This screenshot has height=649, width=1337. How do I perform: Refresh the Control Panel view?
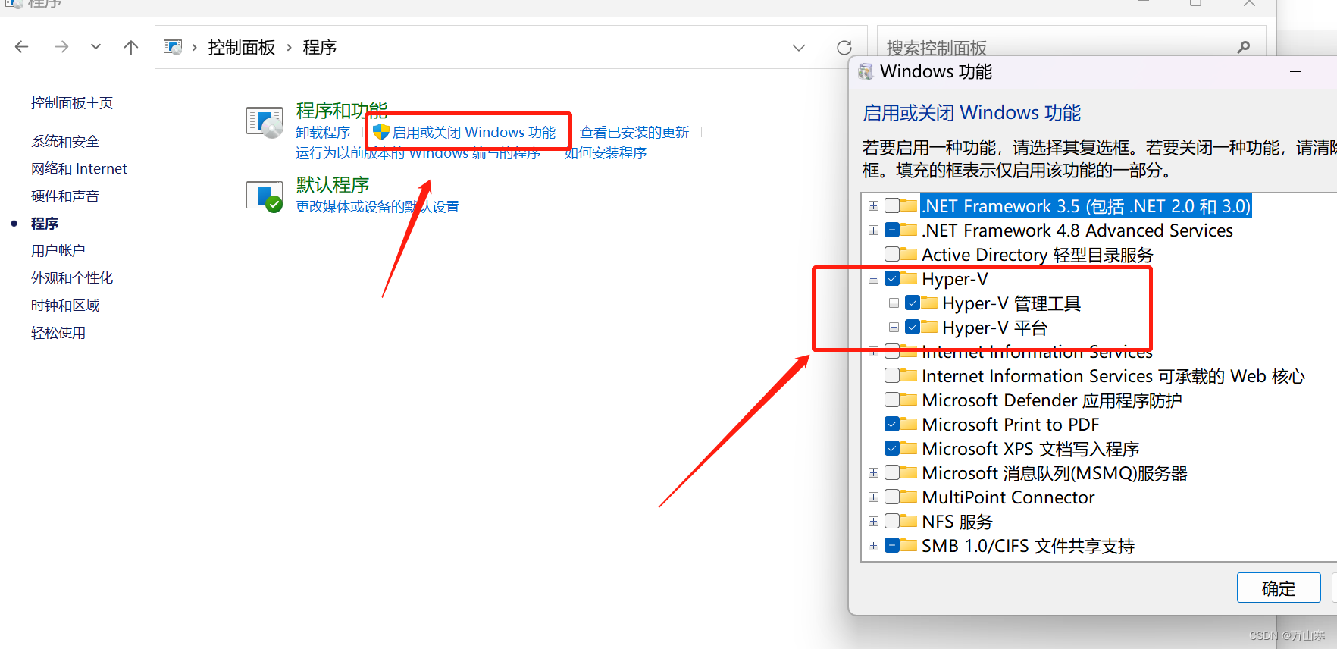[844, 48]
